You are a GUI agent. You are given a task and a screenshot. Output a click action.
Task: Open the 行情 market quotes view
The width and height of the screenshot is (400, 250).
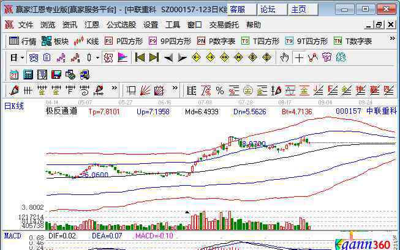(23, 41)
